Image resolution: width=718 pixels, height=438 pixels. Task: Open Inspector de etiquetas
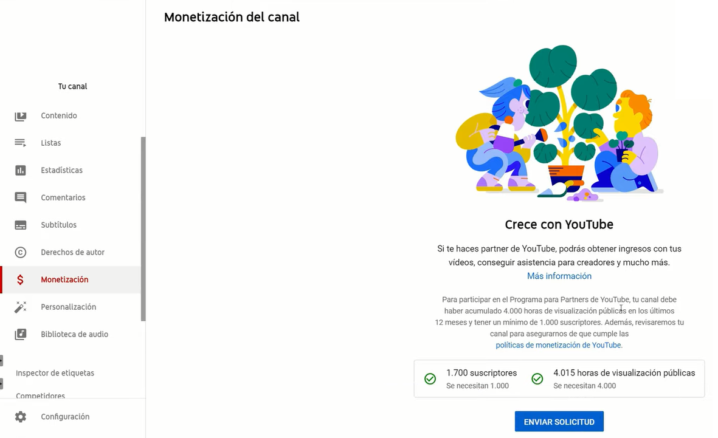point(55,373)
